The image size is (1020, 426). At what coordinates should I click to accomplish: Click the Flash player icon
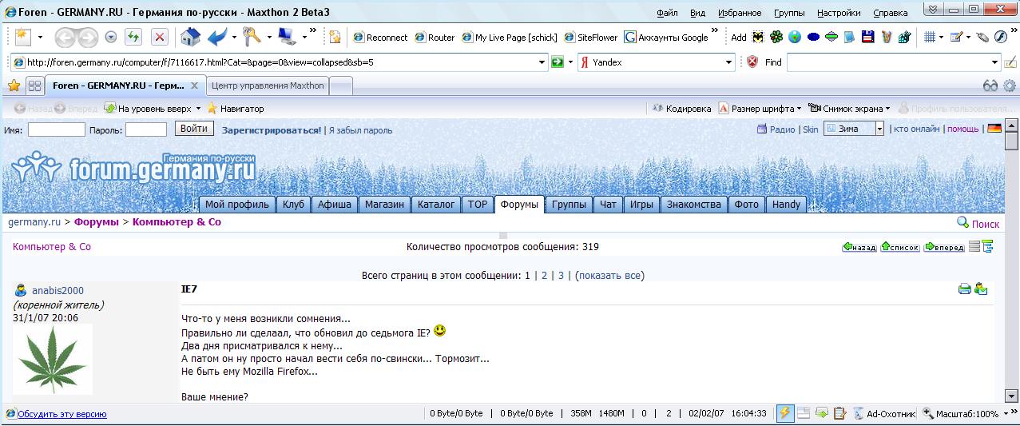(x=999, y=37)
